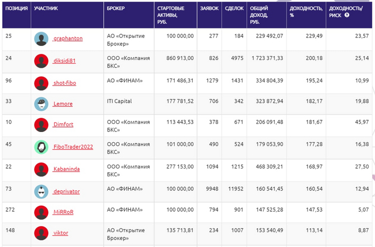The width and height of the screenshot is (375, 247).
Task: Click diksidi81's red avatar icon
Action: 41,61
